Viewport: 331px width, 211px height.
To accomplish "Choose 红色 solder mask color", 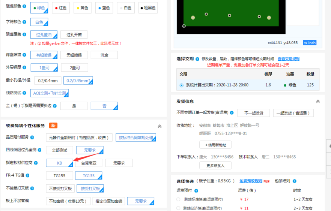I will click(60, 7).
